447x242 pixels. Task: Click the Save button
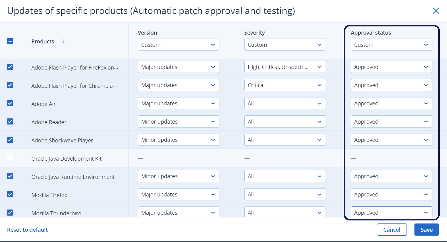pyautogui.click(x=426, y=230)
